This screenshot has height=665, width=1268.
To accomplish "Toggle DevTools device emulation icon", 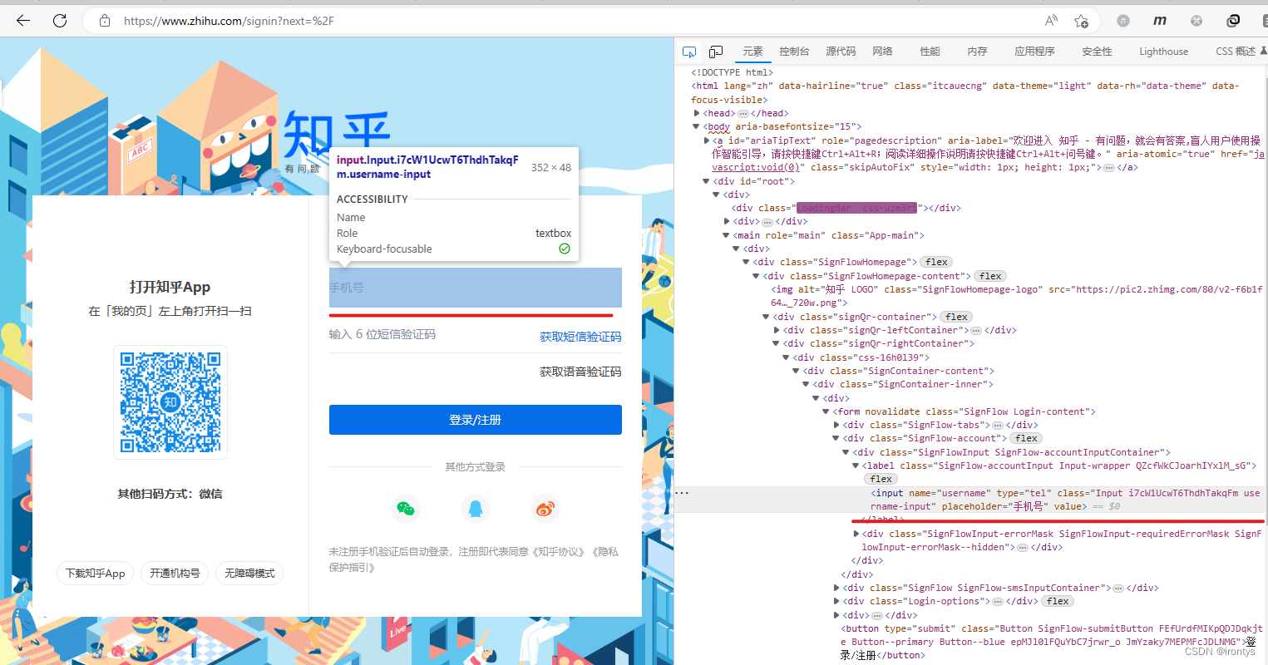I will pos(716,52).
